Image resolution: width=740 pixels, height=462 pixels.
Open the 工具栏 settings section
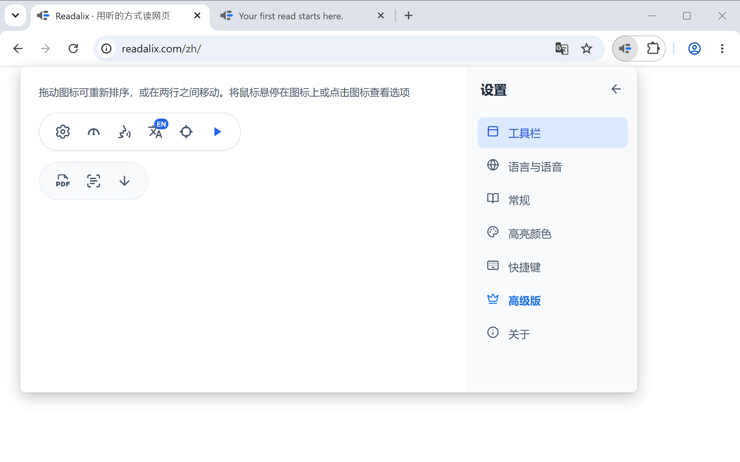pos(552,133)
